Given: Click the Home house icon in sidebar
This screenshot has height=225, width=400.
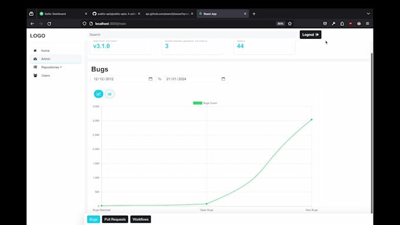Looking at the screenshot, I should [35, 51].
